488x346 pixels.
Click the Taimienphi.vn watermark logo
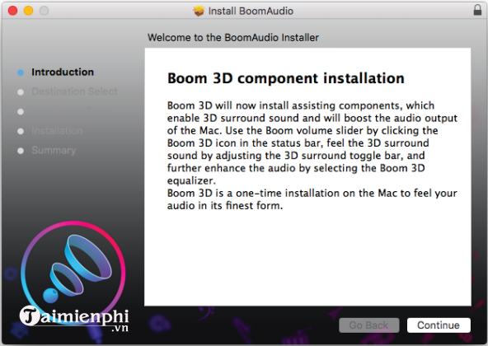74,319
